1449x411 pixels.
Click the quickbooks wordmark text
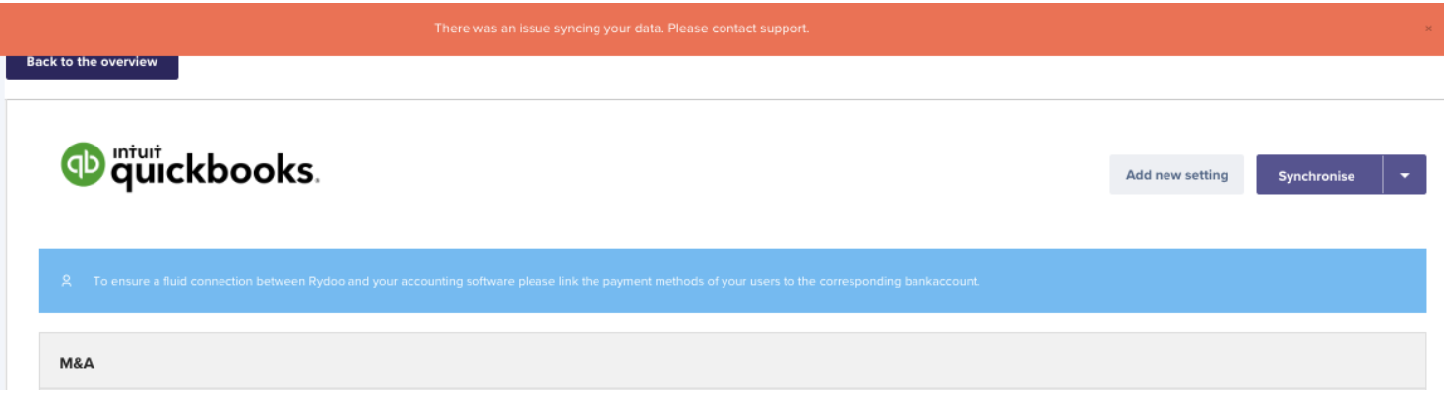[x=215, y=172]
